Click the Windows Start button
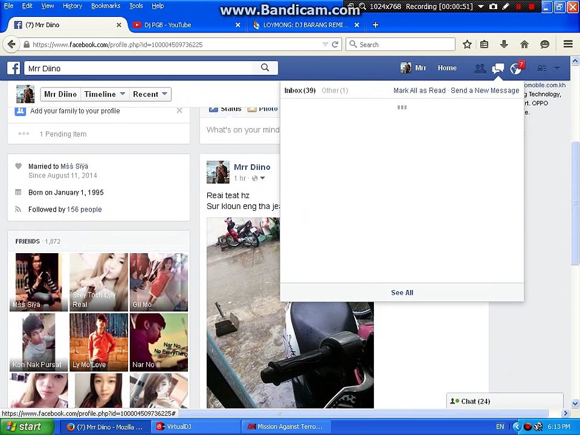 coord(27,427)
